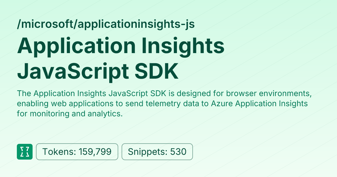
Task: Select the Snippets: 530 badge
Action: (x=157, y=152)
